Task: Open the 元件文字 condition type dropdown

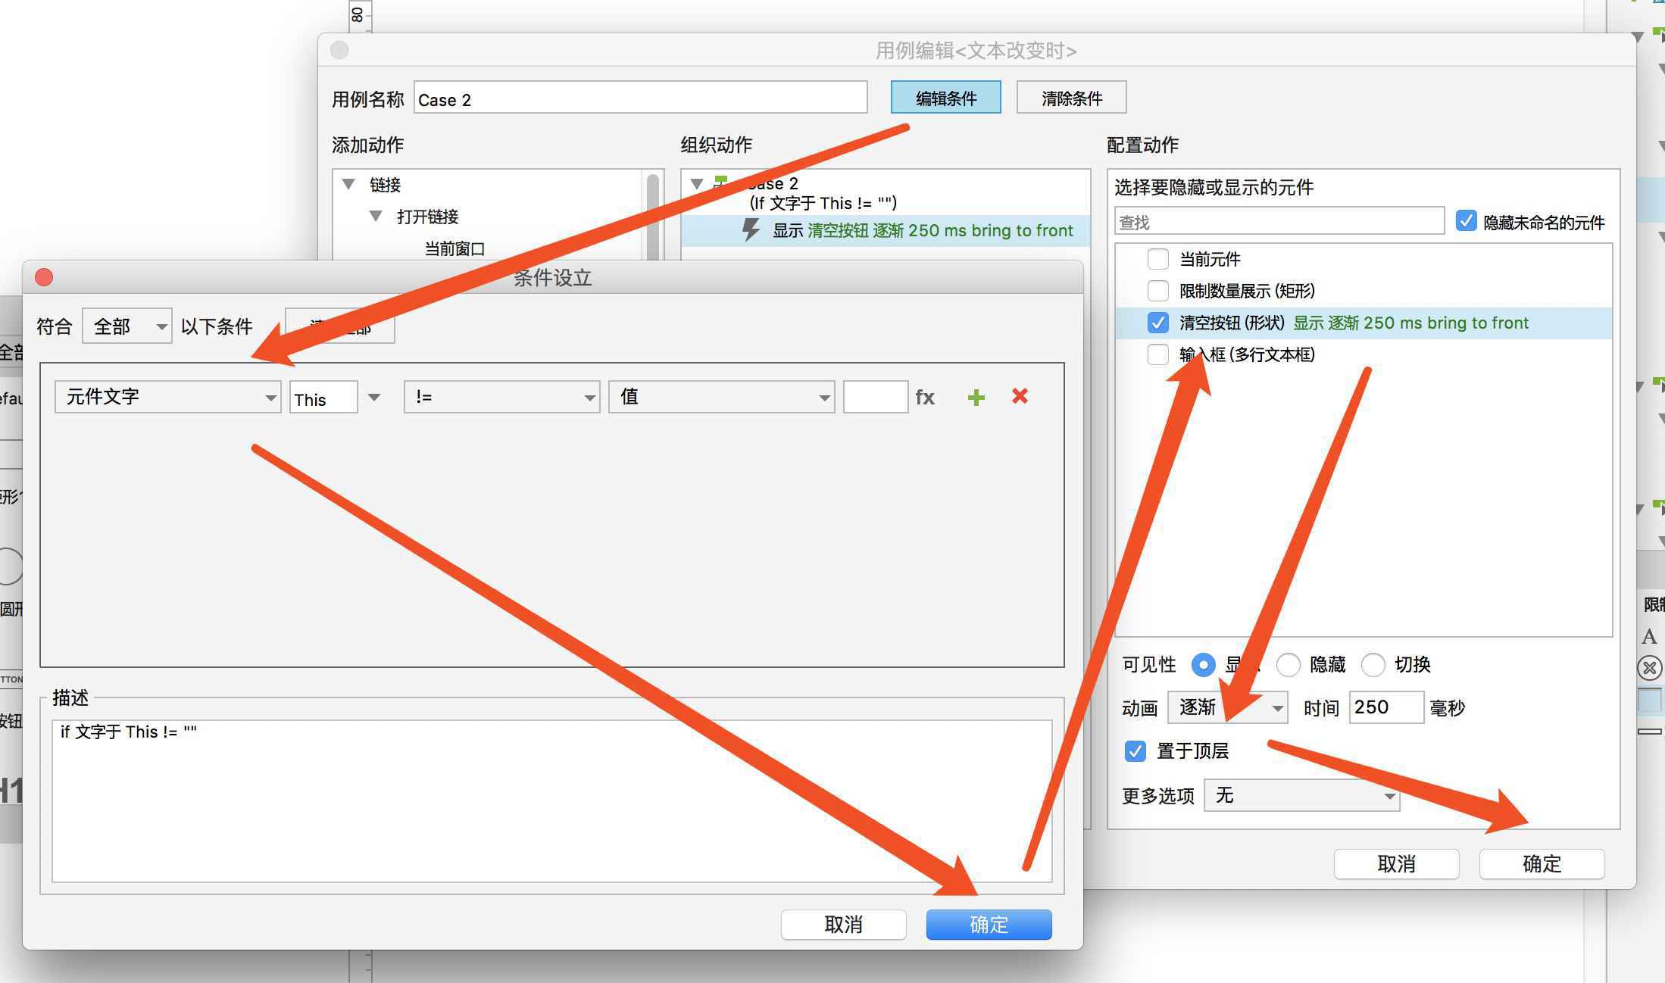Action: pyautogui.click(x=167, y=397)
